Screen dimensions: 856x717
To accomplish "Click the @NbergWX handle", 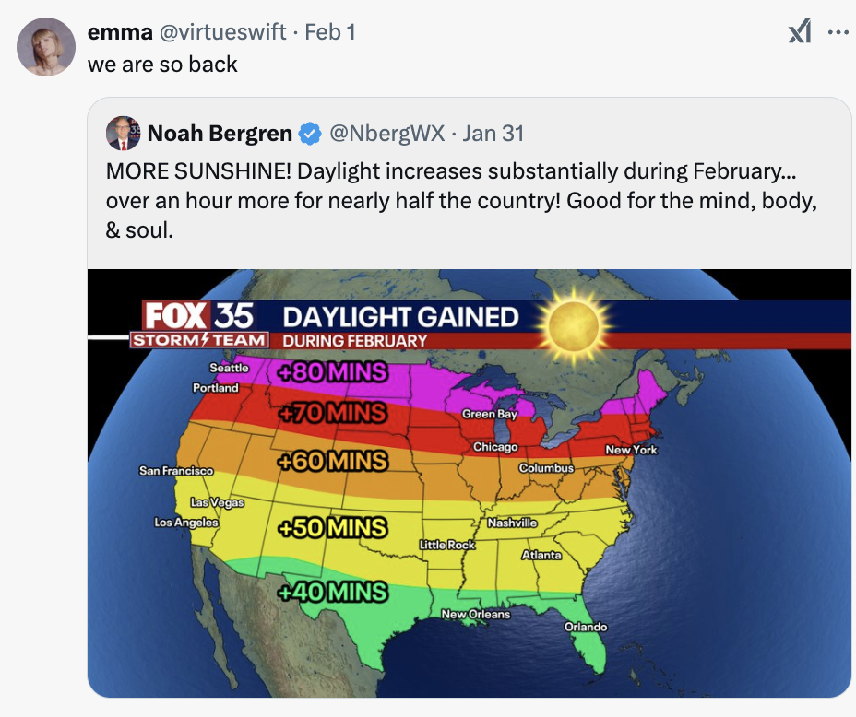I will [x=387, y=133].
